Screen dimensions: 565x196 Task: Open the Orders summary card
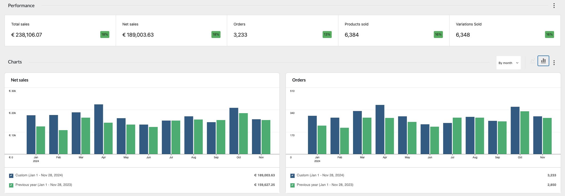pos(283,31)
